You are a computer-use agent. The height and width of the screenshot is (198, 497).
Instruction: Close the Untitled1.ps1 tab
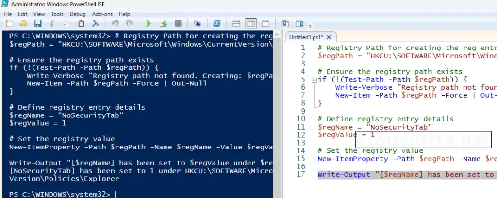tap(329, 37)
